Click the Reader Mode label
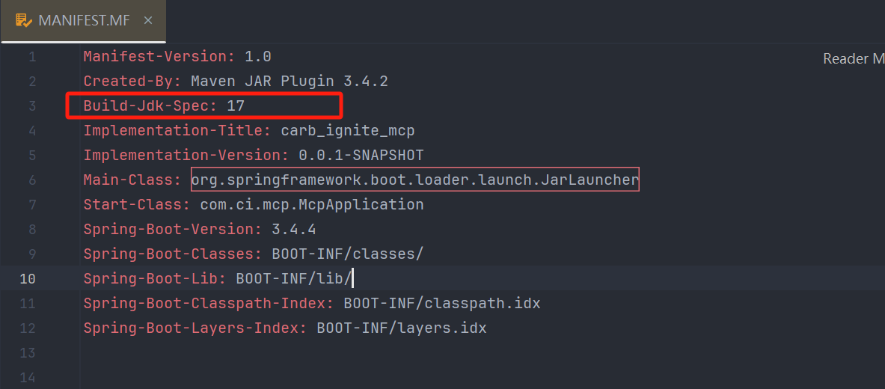 [x=853, y=58]
